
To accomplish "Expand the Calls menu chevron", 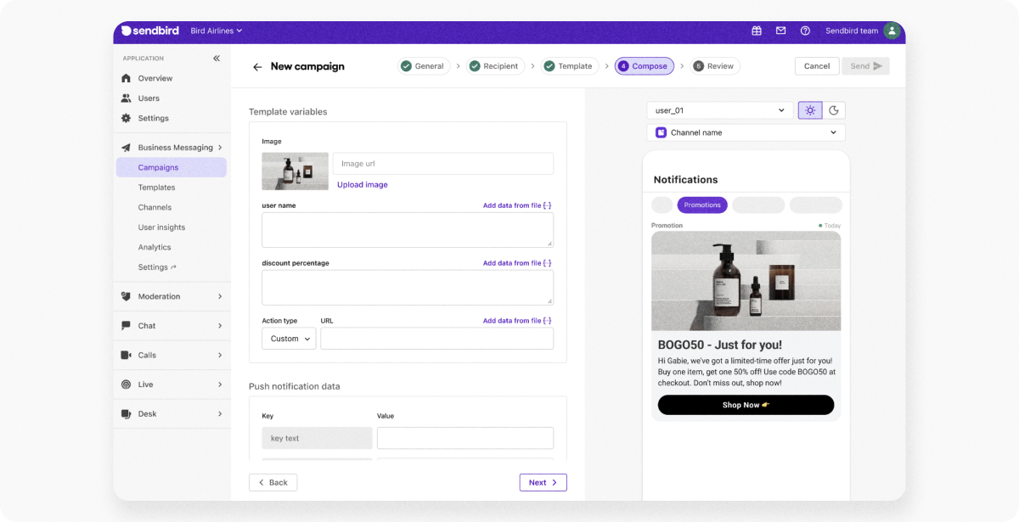I will [x=220, y=355].
